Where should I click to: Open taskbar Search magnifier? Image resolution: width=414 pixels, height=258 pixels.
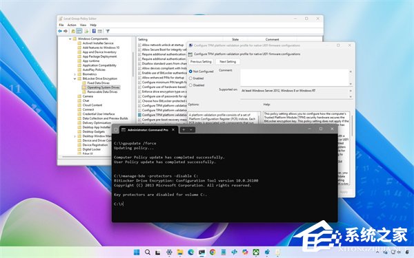coord(148,252)
